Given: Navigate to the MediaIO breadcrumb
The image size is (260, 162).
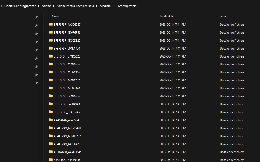Looking at the screenshot, I should pyautogui.click(x=105, y=6).
